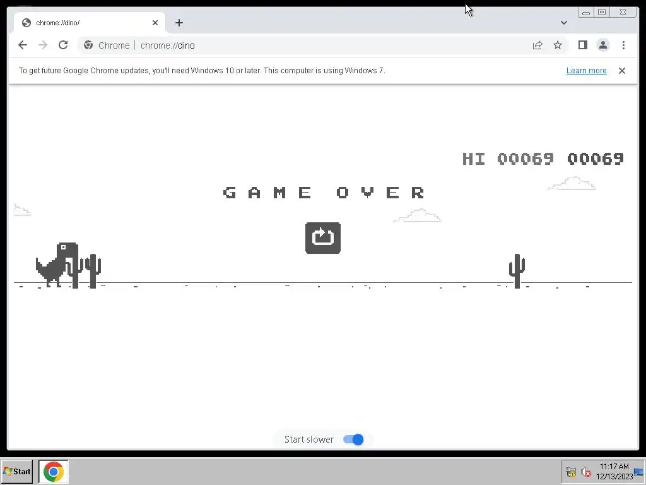Dismiss the Windows update infobar
This screenshot has width=646, height=485.
621,71
